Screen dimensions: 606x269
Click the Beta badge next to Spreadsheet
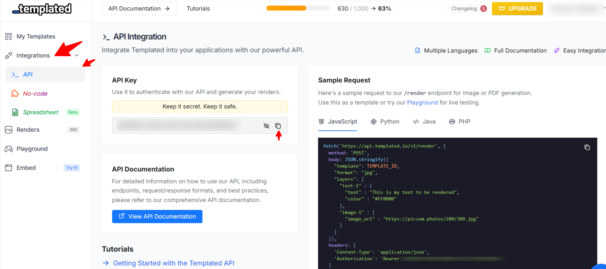73,112
